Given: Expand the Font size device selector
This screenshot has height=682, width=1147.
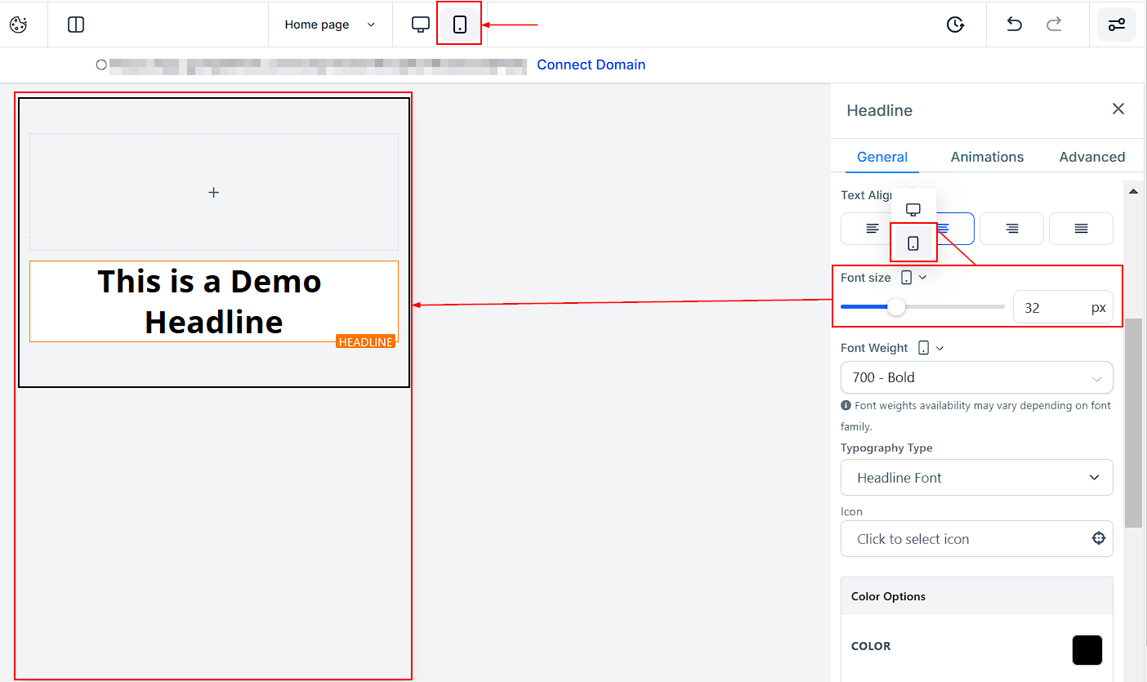Looking at the screenshot, I should [x=914, y=278].
